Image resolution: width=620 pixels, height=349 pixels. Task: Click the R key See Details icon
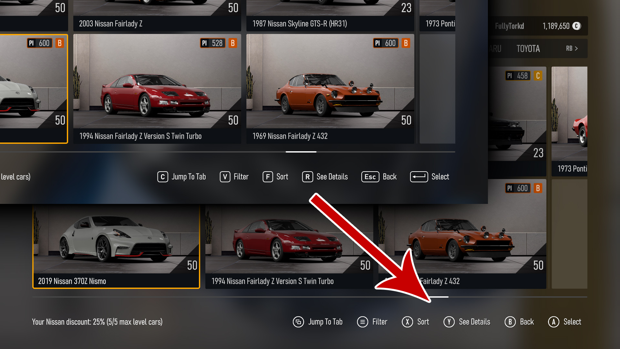coord(307,177)
